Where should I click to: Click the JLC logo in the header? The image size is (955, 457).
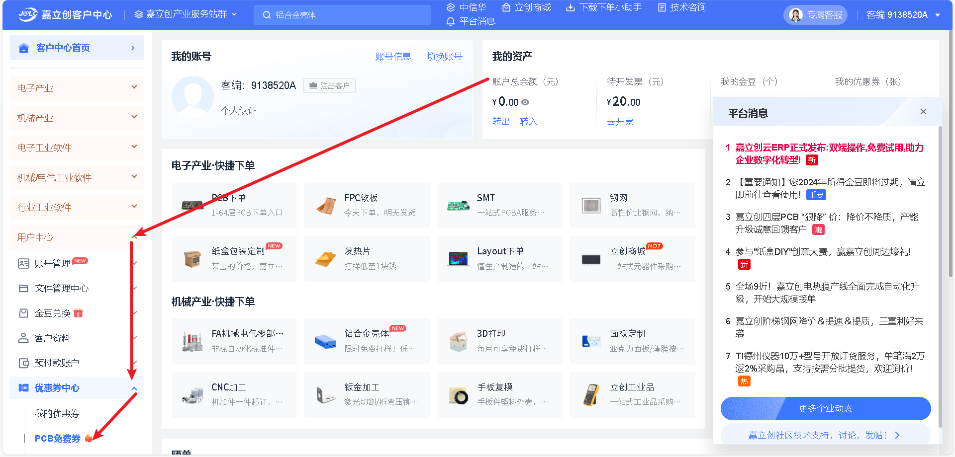(x=28, y=14)
